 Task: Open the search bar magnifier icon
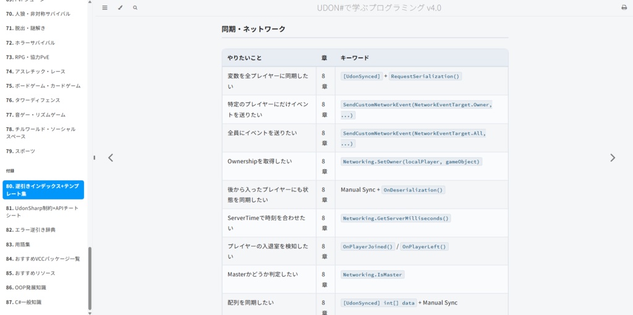click(x=135, y=7)
